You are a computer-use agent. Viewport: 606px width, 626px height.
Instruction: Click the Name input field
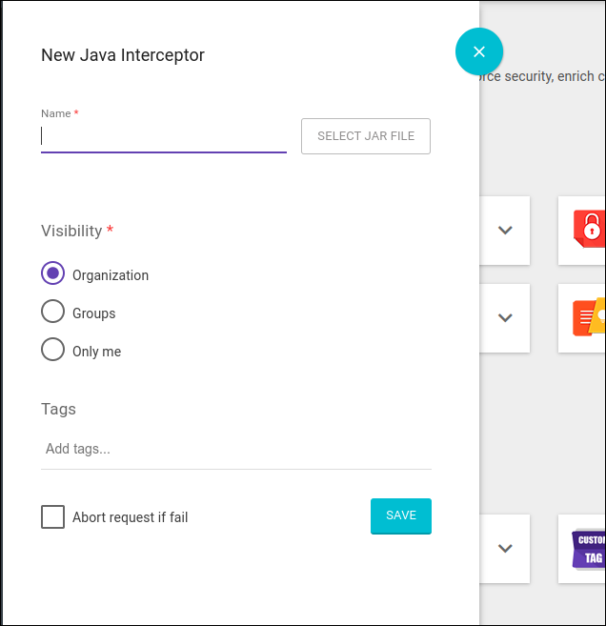click(164, 136)
